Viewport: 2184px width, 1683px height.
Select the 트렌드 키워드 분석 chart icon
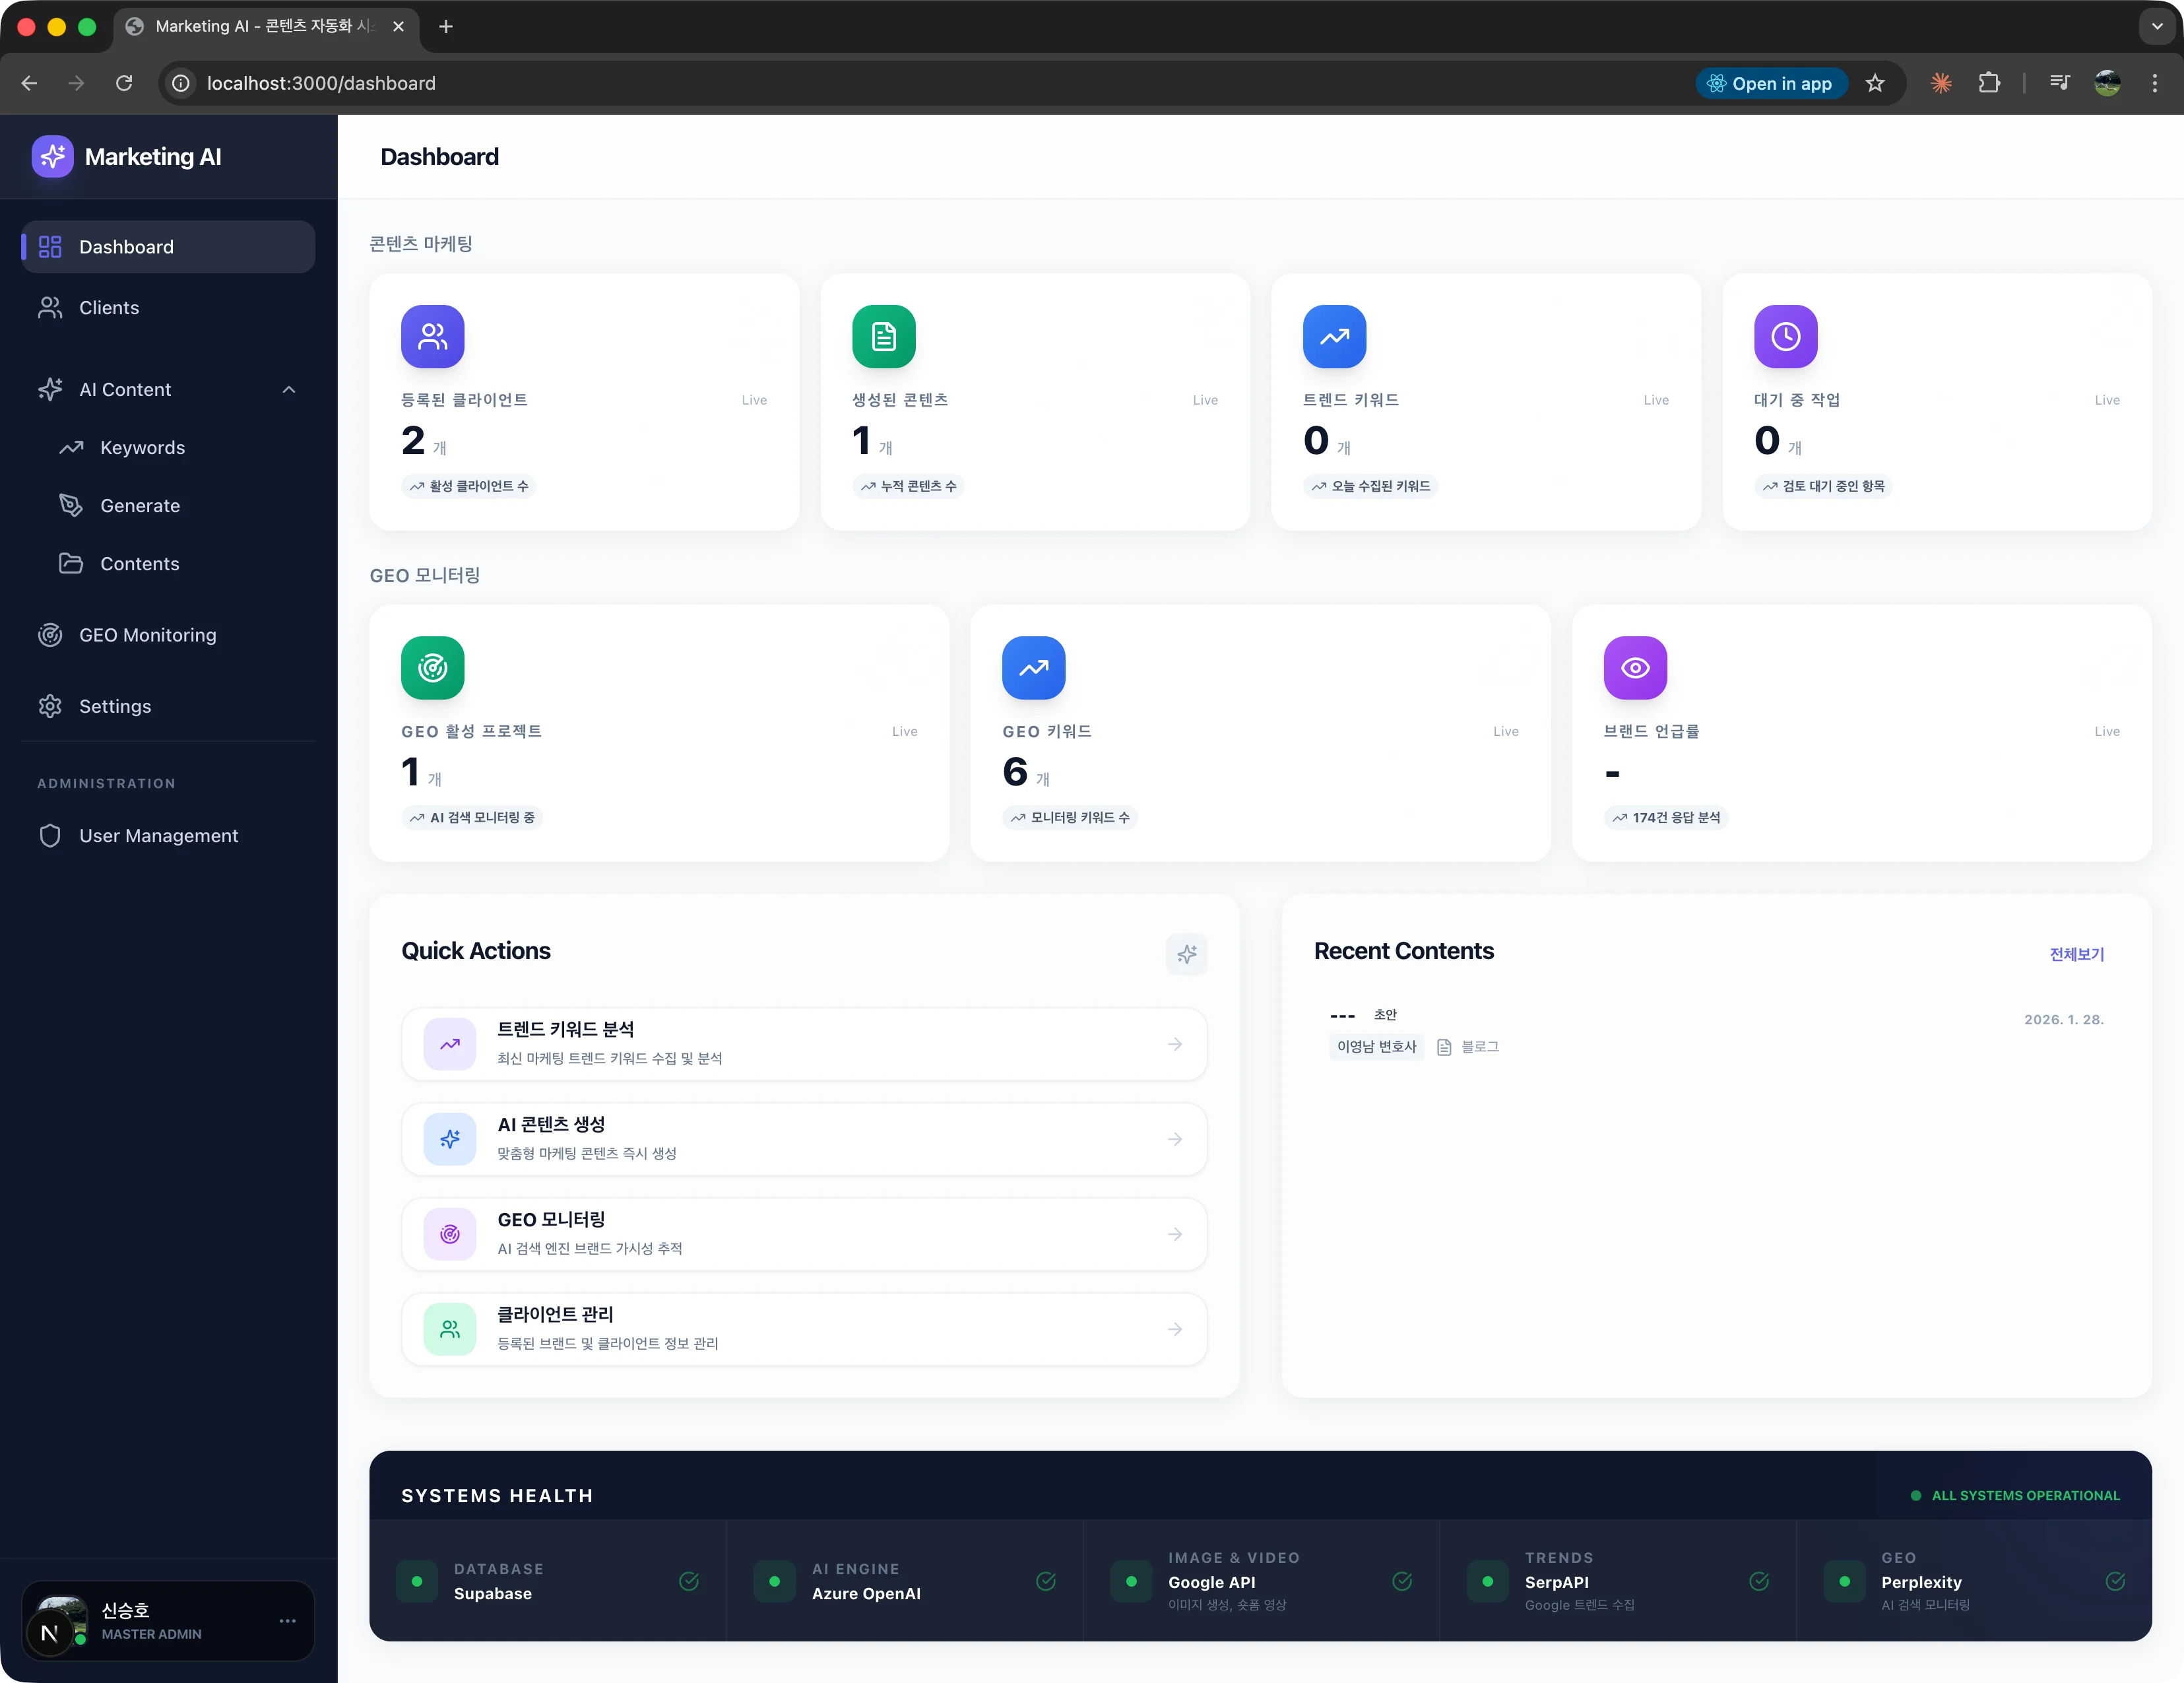[449, 1044]
